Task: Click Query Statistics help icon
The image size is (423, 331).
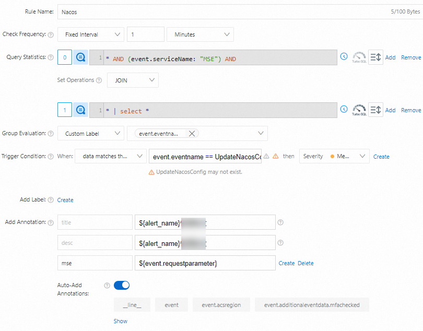Action: tap(51, 57)
